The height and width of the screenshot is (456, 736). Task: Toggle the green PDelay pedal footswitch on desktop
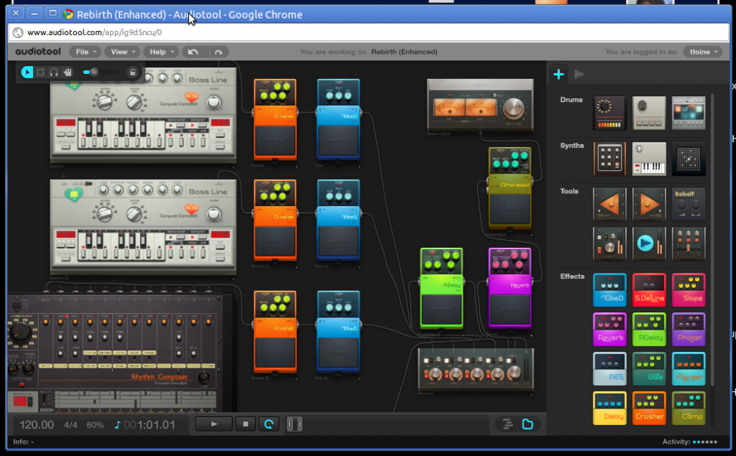[x=441, y=309]
